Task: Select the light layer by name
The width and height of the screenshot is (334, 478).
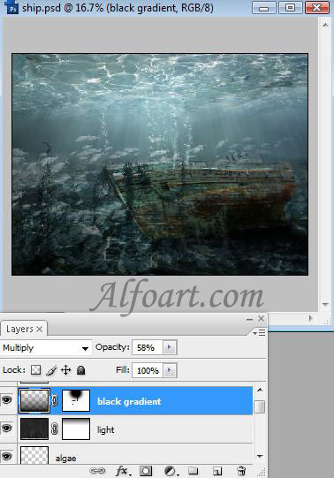Action: [x=105, y=429]
